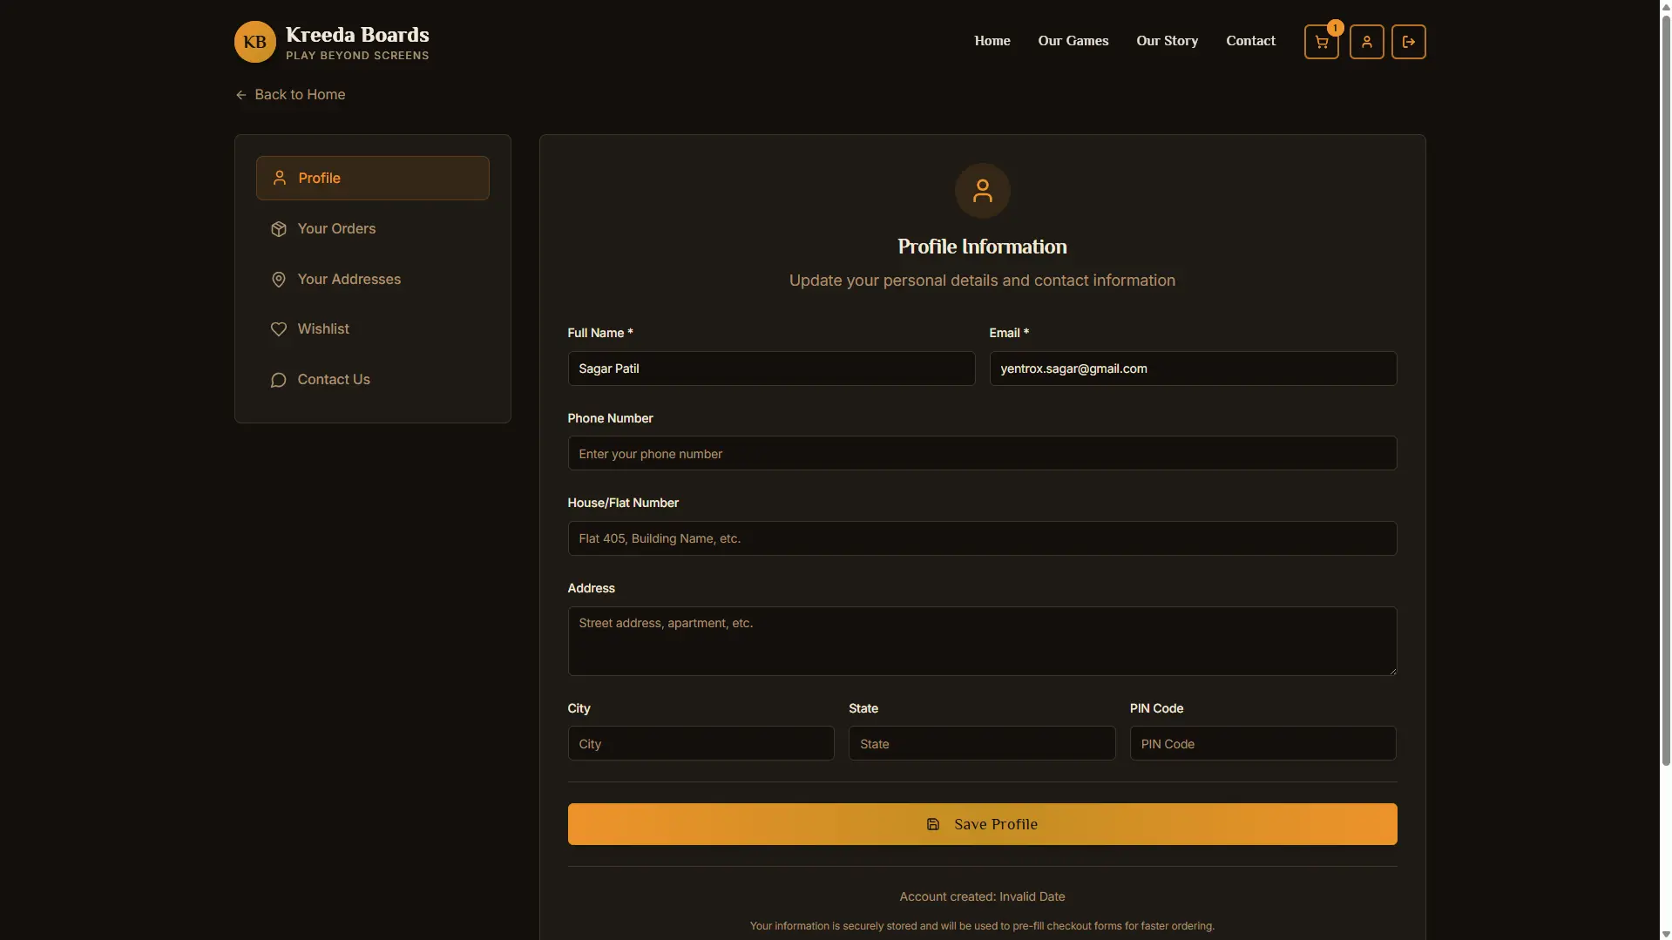Screen dimensions: 1672x940
Task: Click the heart icon beside Wishlist
Action: [x=277, y=328]
